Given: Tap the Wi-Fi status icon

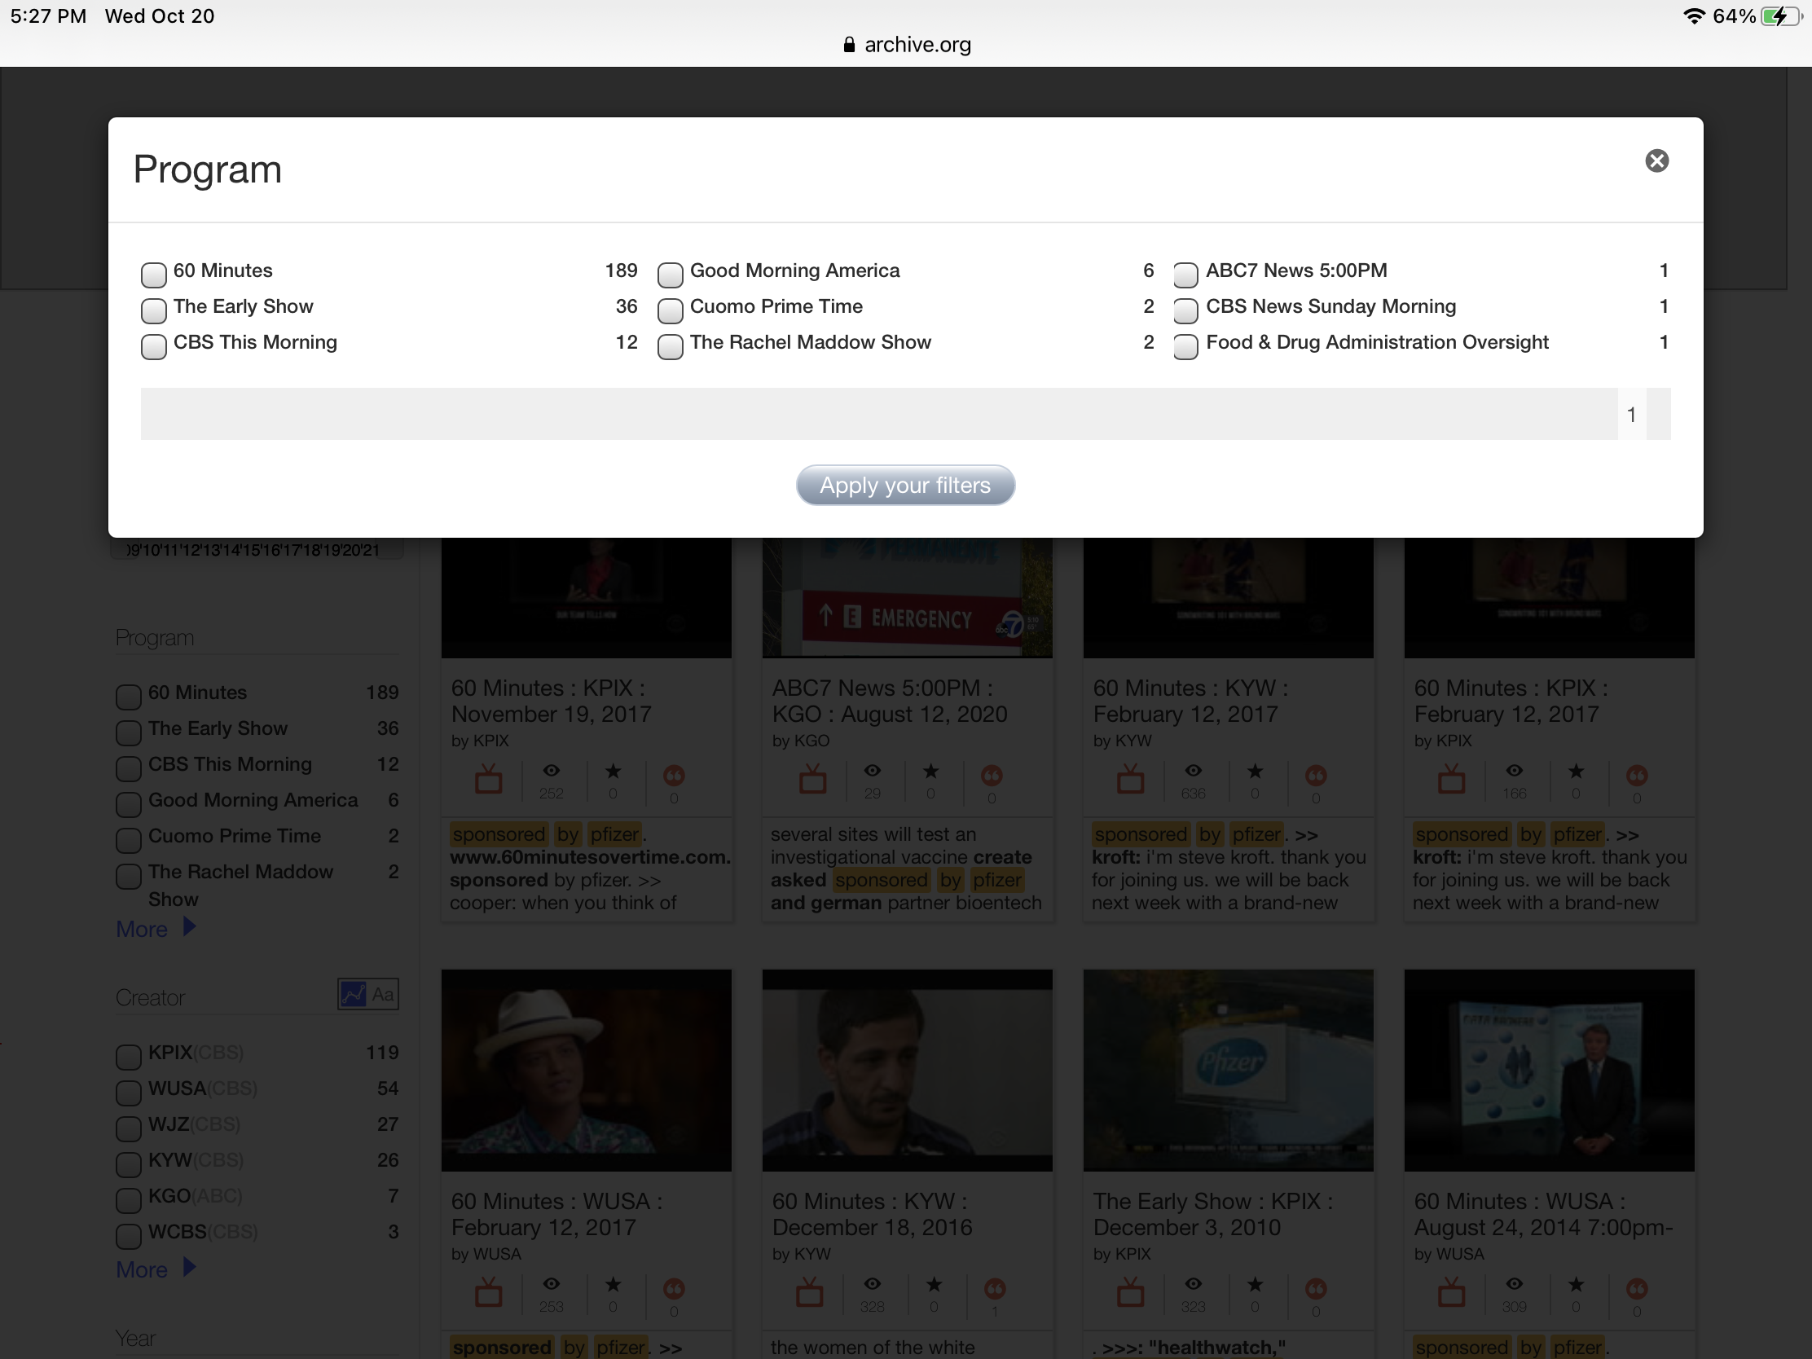Looking at the screenshot, I should [x=1694, y=16].
